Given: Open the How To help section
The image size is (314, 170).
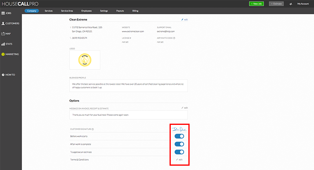Looking at the screenshot, I should 10,75.
